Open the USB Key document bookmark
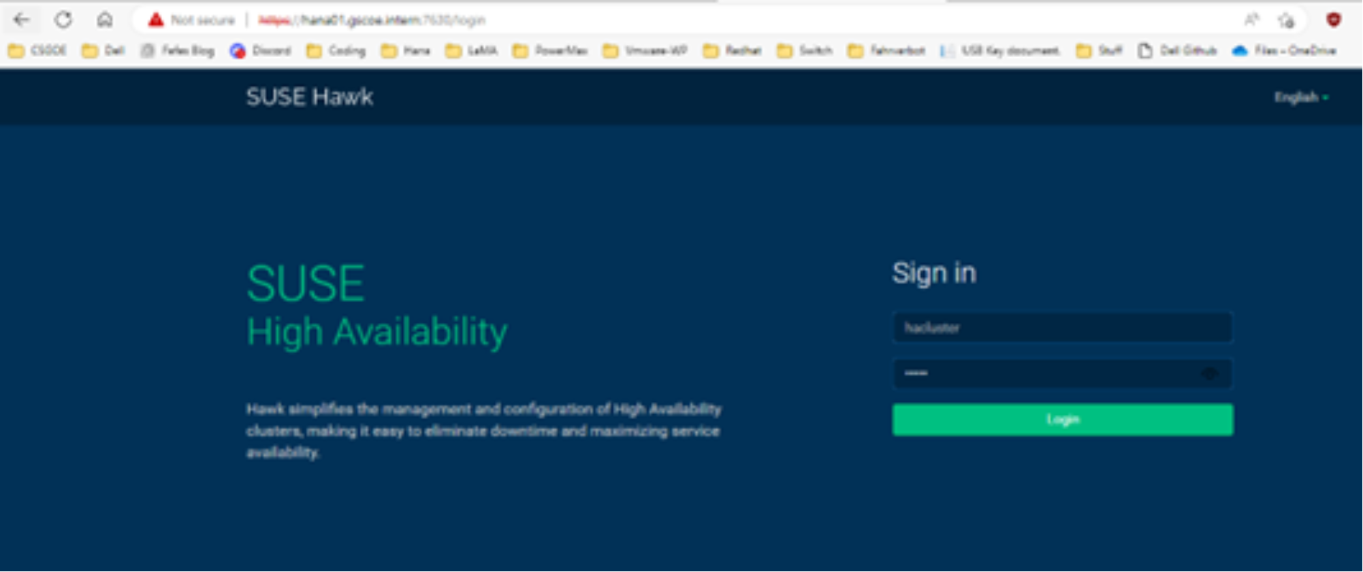This screenshot has width=1363, height=572. pyautogui.click(x=999, y=50)
